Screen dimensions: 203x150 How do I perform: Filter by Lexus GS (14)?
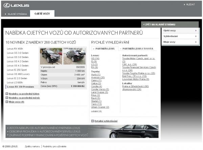(x=95, y=58)
